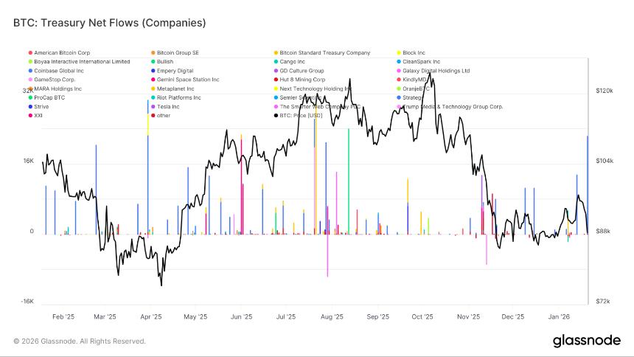This screenshot has height=357, width=634.
Task: Click the glassnode logo
Action: [585, 341]
